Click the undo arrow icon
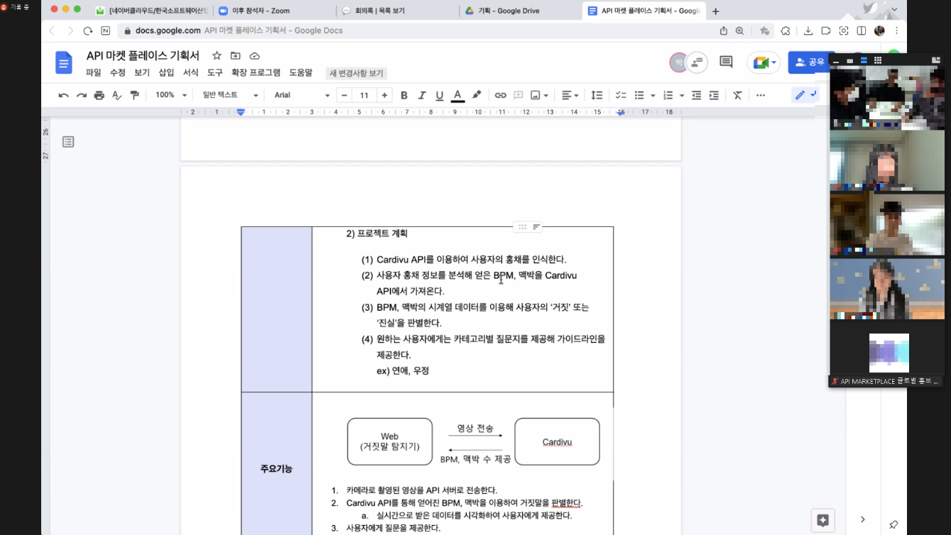The height and width of the screenshot is (535, 951). (64, 95)
